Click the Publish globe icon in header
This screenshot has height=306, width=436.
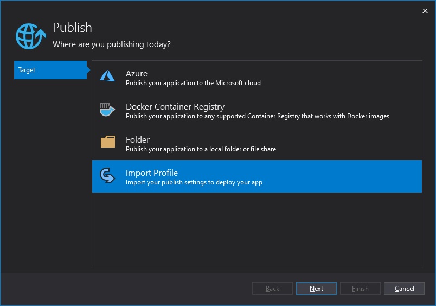[30, 36]
